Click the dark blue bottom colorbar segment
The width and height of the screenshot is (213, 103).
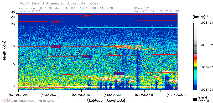195,87
